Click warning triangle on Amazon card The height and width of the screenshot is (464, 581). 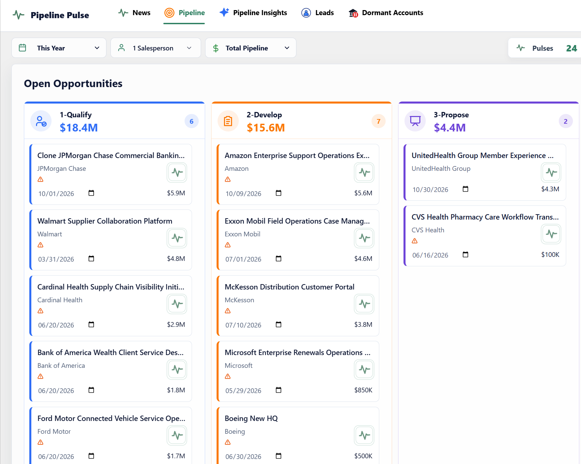(x=228, y=180)
